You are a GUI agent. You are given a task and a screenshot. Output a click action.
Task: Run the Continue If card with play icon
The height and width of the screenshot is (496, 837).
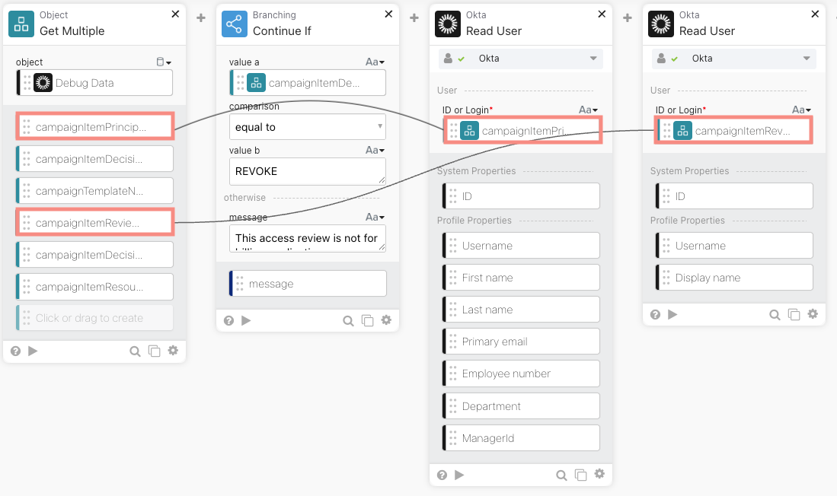click(x=246, y=320)
